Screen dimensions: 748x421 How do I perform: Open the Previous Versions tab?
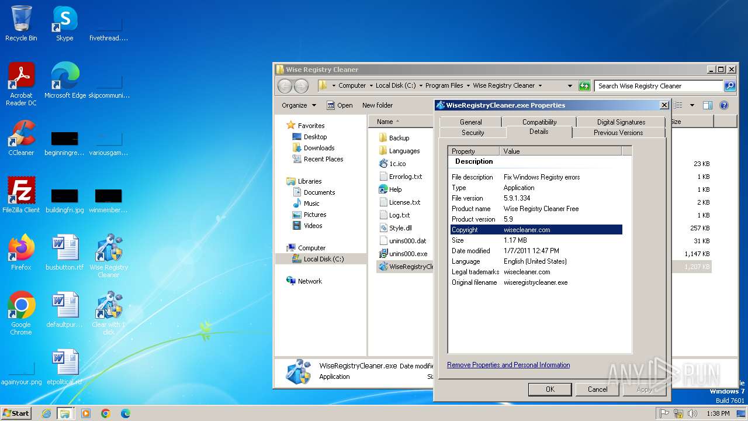[618, 133]
